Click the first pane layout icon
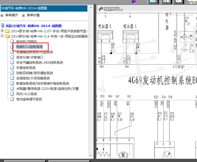This screenshot has width=197, height=162. pyautogui.click(x=153, y=1)
